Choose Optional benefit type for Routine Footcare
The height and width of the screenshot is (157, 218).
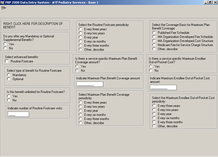pos(9,79)
